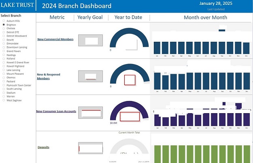The width and height of the screenshot is (253, 163).
Task: Pick the Mount Pleasant branch
Action: (4, 74)
